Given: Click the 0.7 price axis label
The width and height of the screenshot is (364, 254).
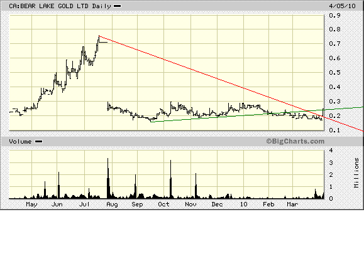Looking at the screenshot, I should point(334,43).
